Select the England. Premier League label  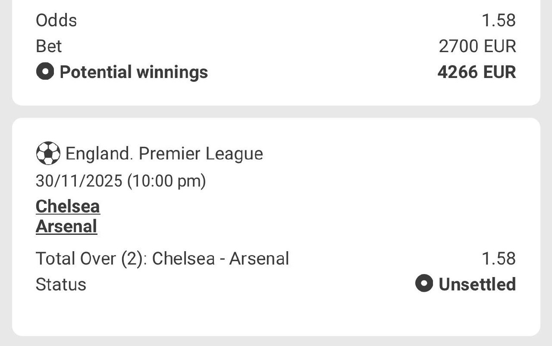(164, 154)
